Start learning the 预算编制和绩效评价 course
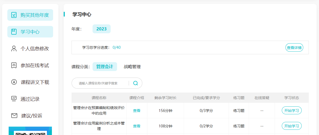The height and width of the screenshot is (135, 319). 291,110
